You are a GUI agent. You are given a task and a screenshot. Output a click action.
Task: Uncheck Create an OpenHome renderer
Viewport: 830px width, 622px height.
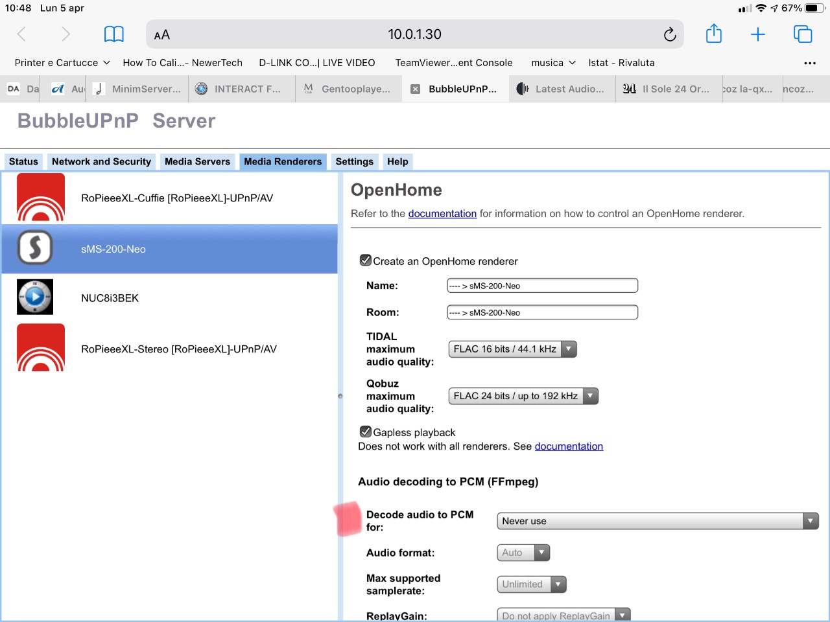[366, 260]
